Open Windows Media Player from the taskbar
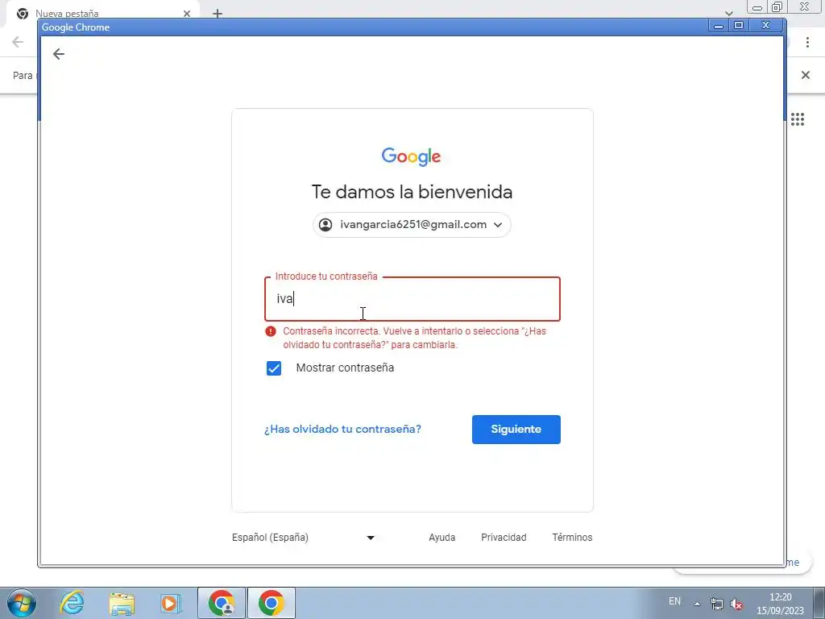Viewport: 825px width, 619px height. (x=171, y=603)
